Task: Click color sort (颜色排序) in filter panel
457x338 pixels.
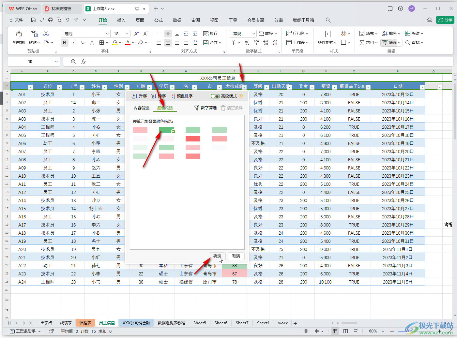Action: (x=182, y=96)
